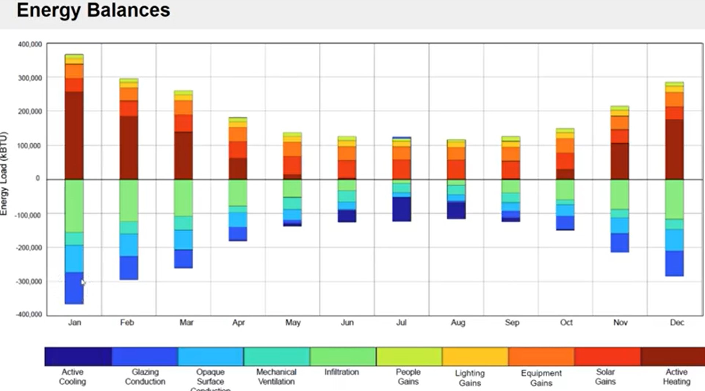705x391 pixels.
Task: Click the Active Cooling segment in July bar
Action: pos(402,209)
